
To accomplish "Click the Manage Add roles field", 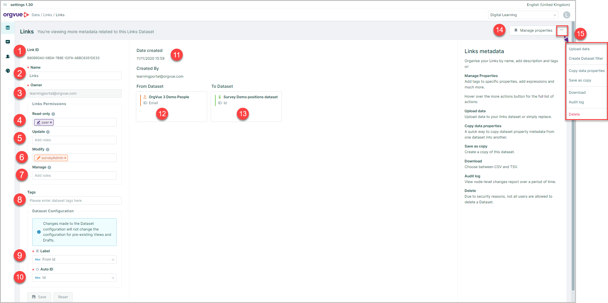I will coord(74,176).
